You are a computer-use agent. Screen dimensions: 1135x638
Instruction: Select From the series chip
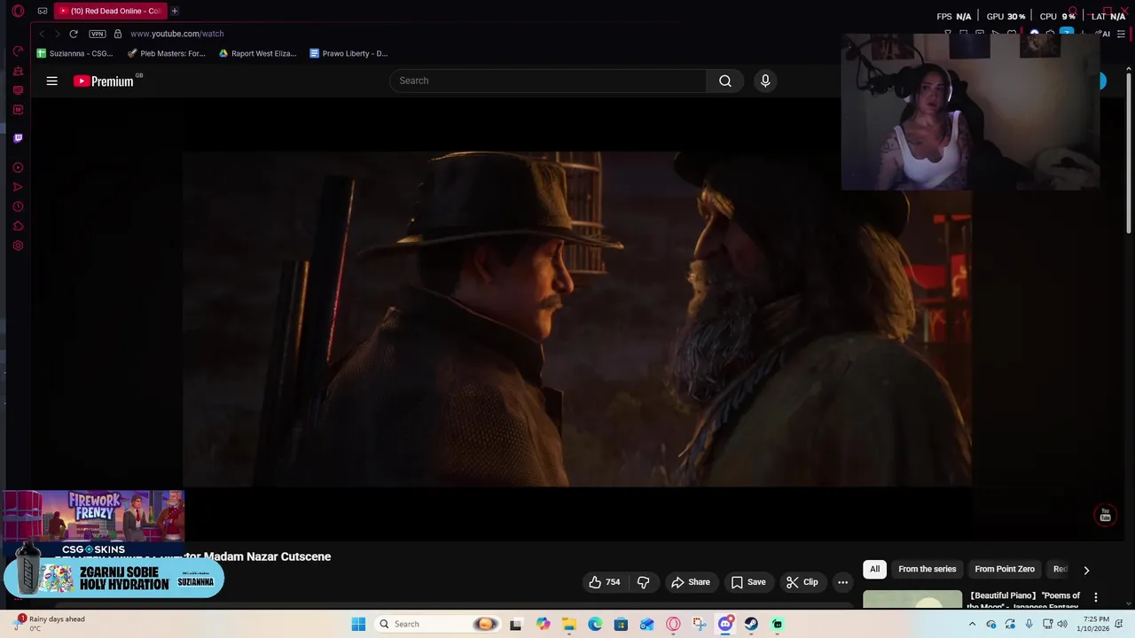pyautogui.click(x=927, y=569)
